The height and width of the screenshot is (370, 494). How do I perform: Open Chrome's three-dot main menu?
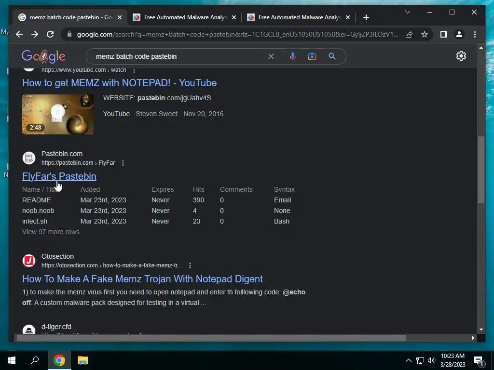pyautogui.click(x=475, y=34)
